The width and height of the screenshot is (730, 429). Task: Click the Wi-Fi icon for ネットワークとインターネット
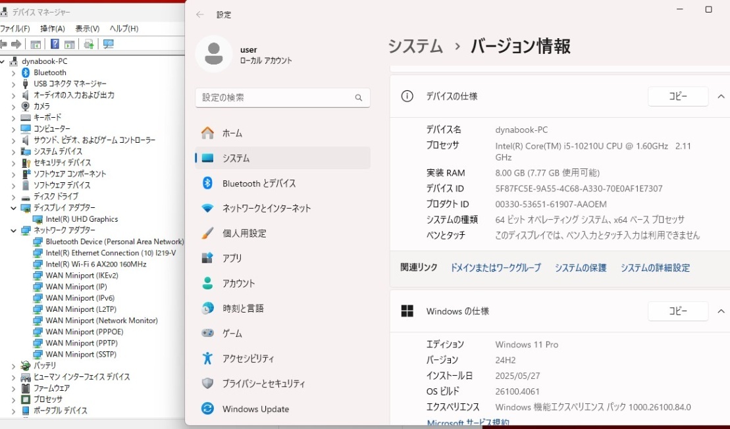tap(207, 208)
